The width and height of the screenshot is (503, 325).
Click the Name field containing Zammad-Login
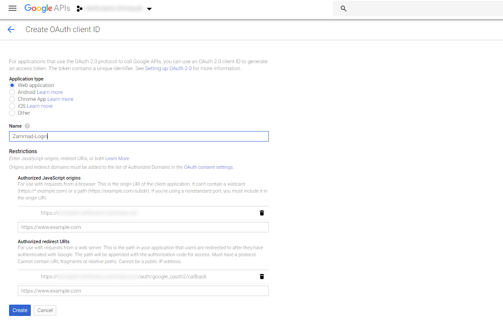click(139, 136)
